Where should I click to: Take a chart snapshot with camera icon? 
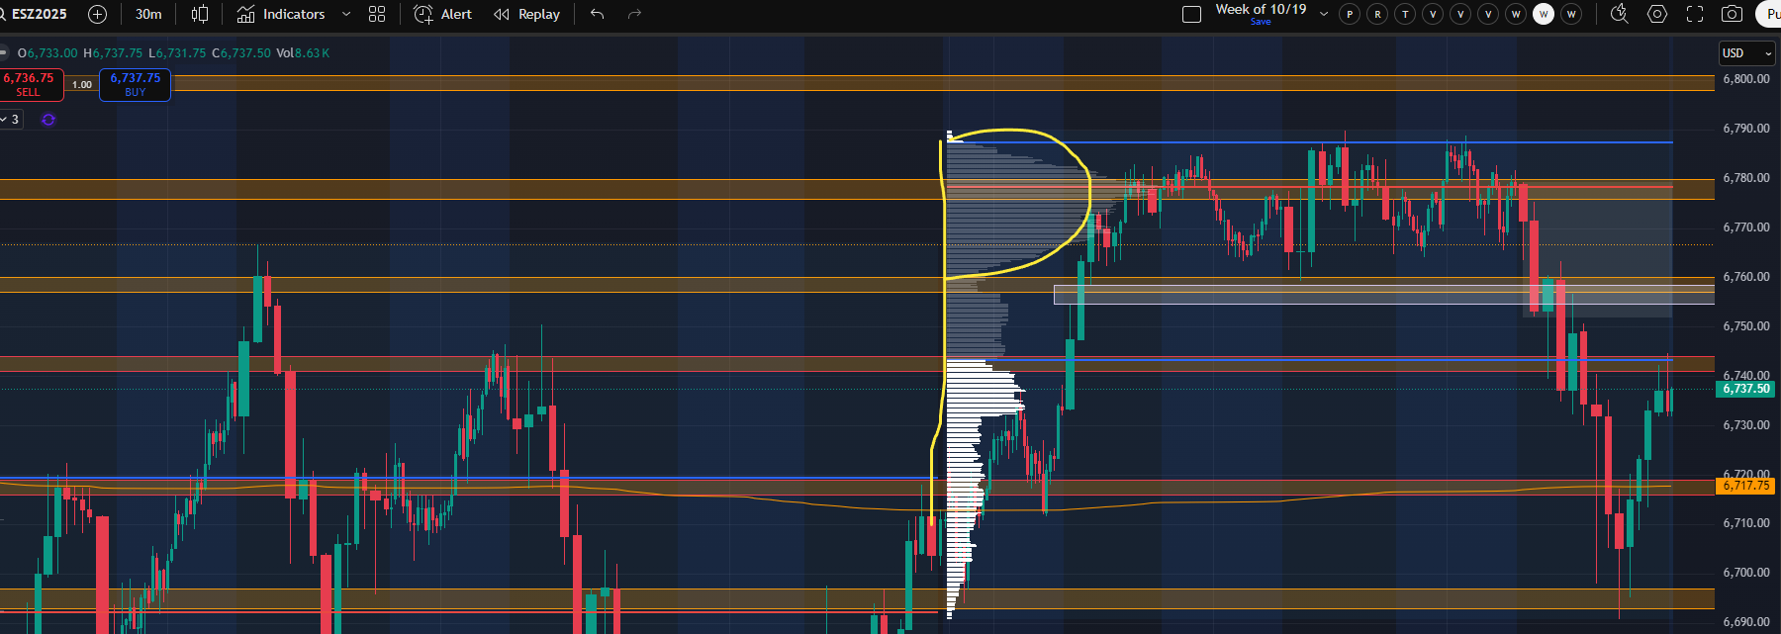1732,14
